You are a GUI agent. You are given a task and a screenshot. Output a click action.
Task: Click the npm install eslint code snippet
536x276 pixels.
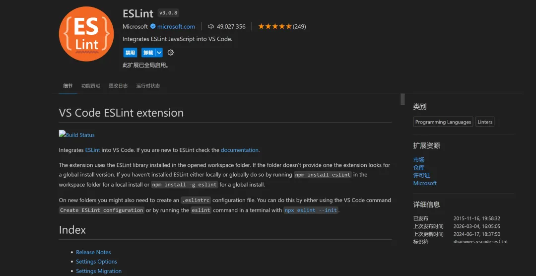coord(323,174)
